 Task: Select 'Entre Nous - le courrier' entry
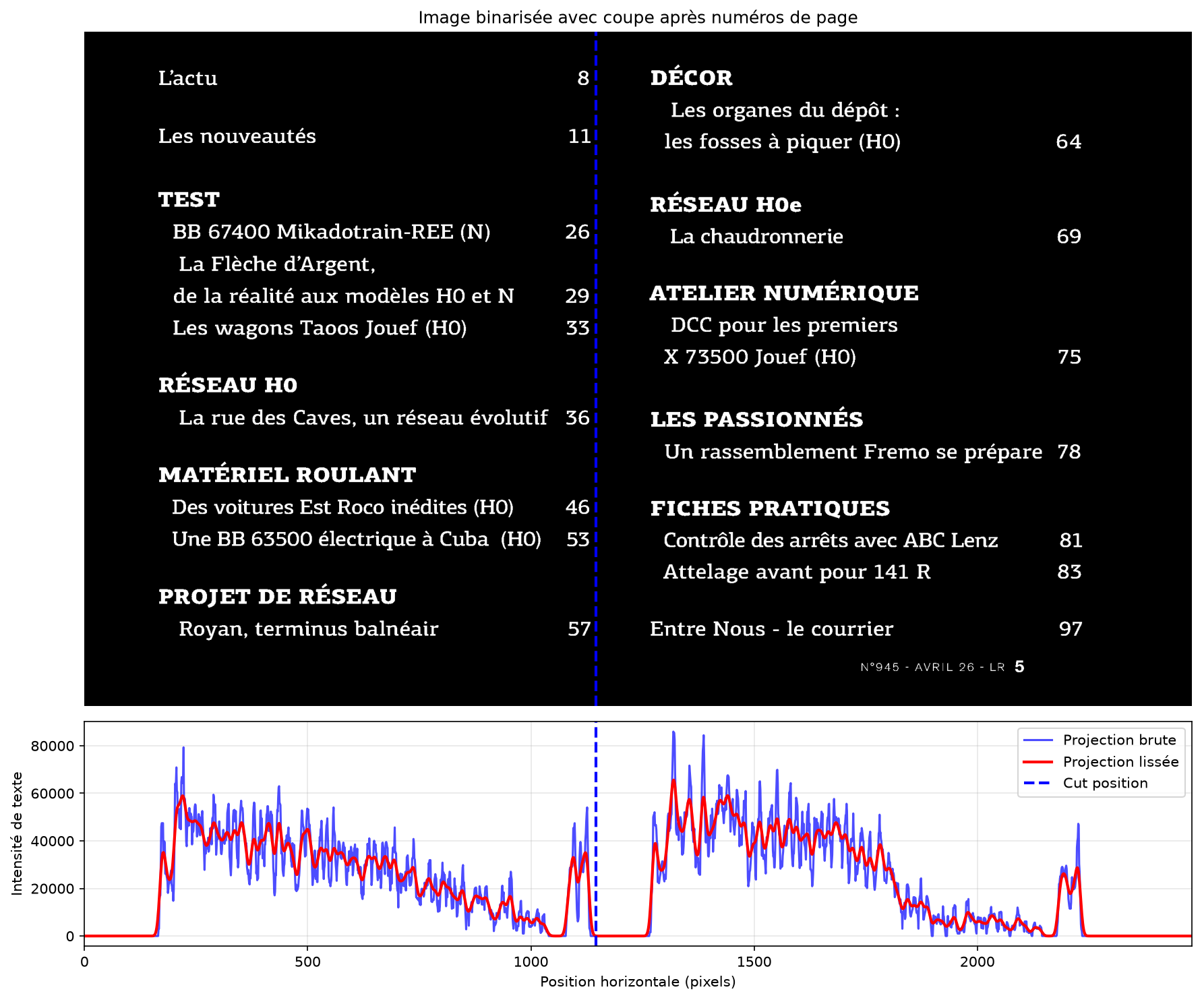(771, 629)
